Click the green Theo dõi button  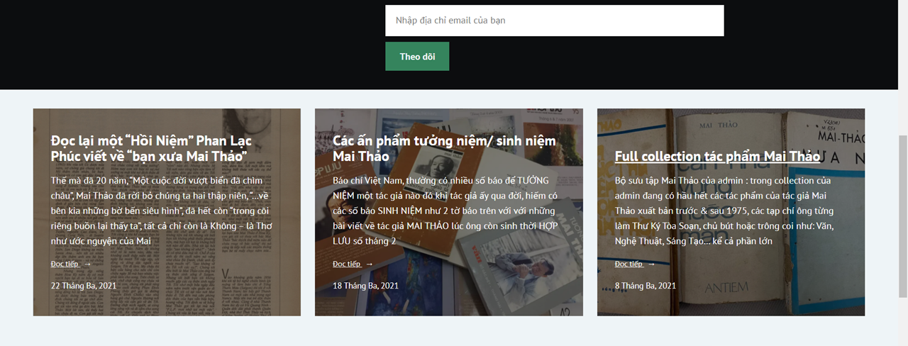click(x=417, y=57)
